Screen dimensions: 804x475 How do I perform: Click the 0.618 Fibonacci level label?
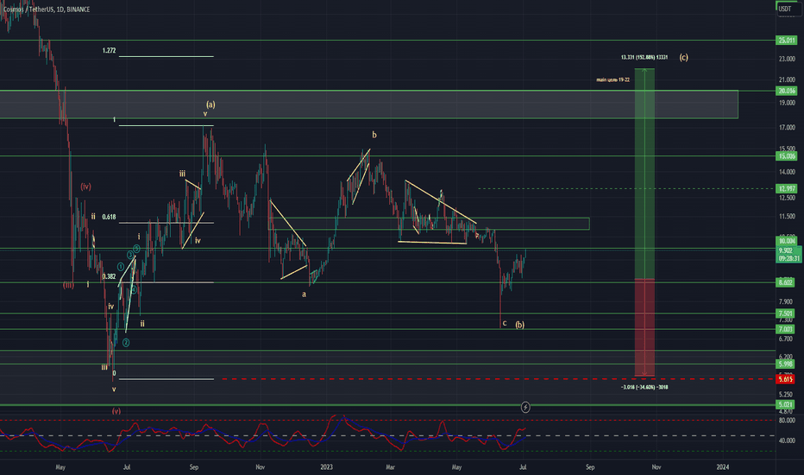click(x=109, y=218)
